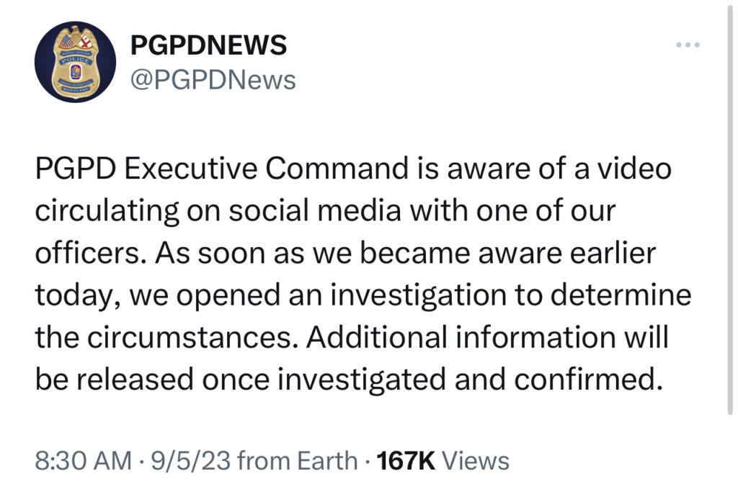This screenshot has height=492, width=738.
Task: Click the word 'officers' in the tweet
Action: tap(87, 253)
